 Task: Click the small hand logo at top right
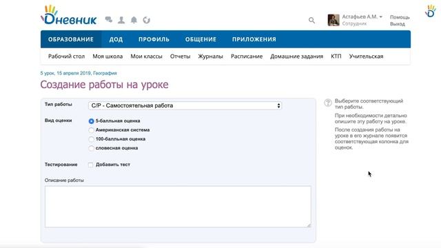(x=431, y=11)
